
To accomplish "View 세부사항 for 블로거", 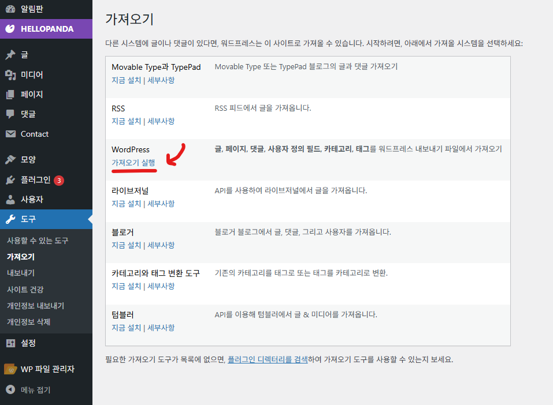I will 161,245.
